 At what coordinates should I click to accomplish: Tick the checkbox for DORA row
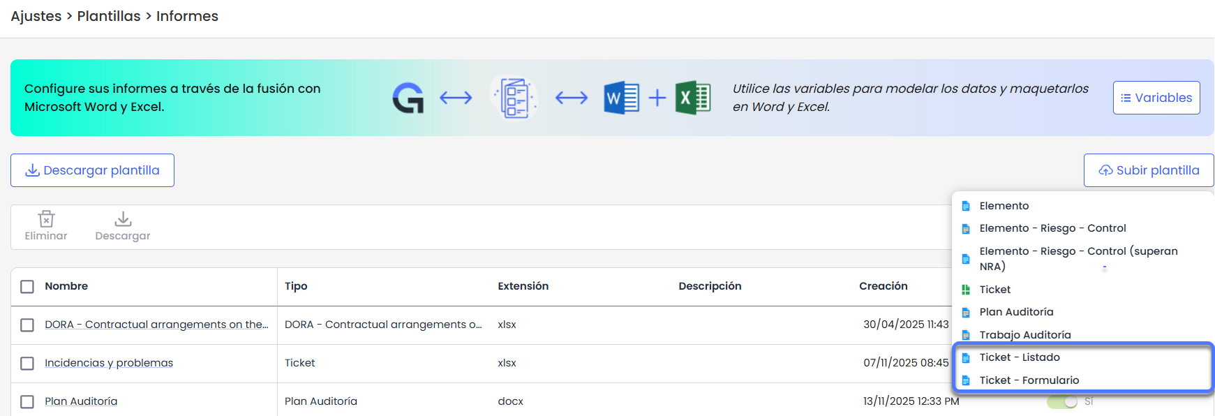coord(27,325)
